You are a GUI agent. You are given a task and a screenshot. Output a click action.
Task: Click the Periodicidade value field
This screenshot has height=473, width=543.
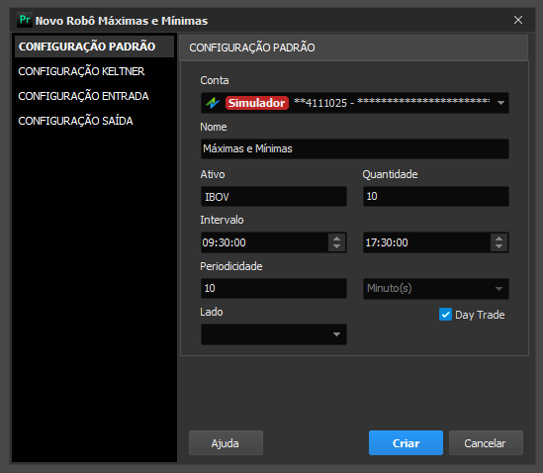point(274,288)
